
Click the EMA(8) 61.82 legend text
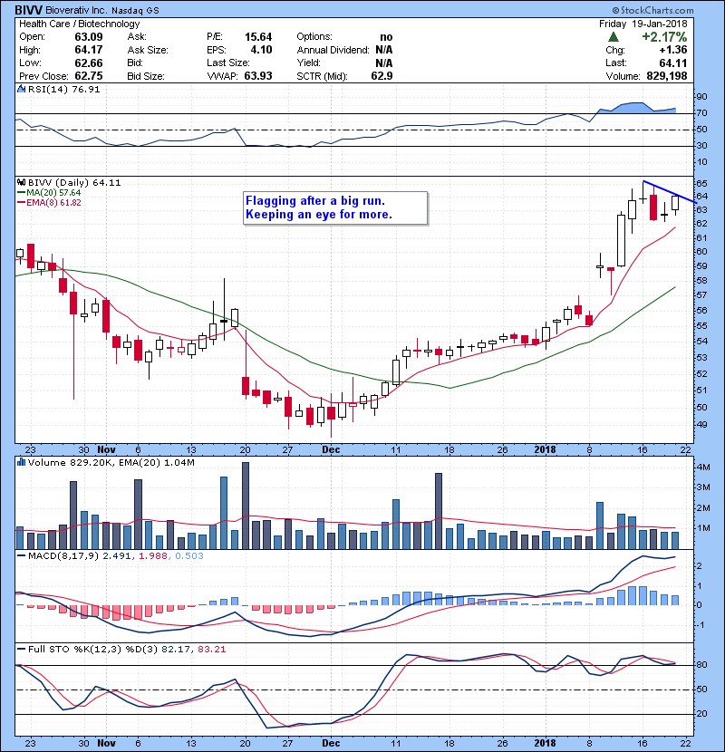[x=53, y=203]
